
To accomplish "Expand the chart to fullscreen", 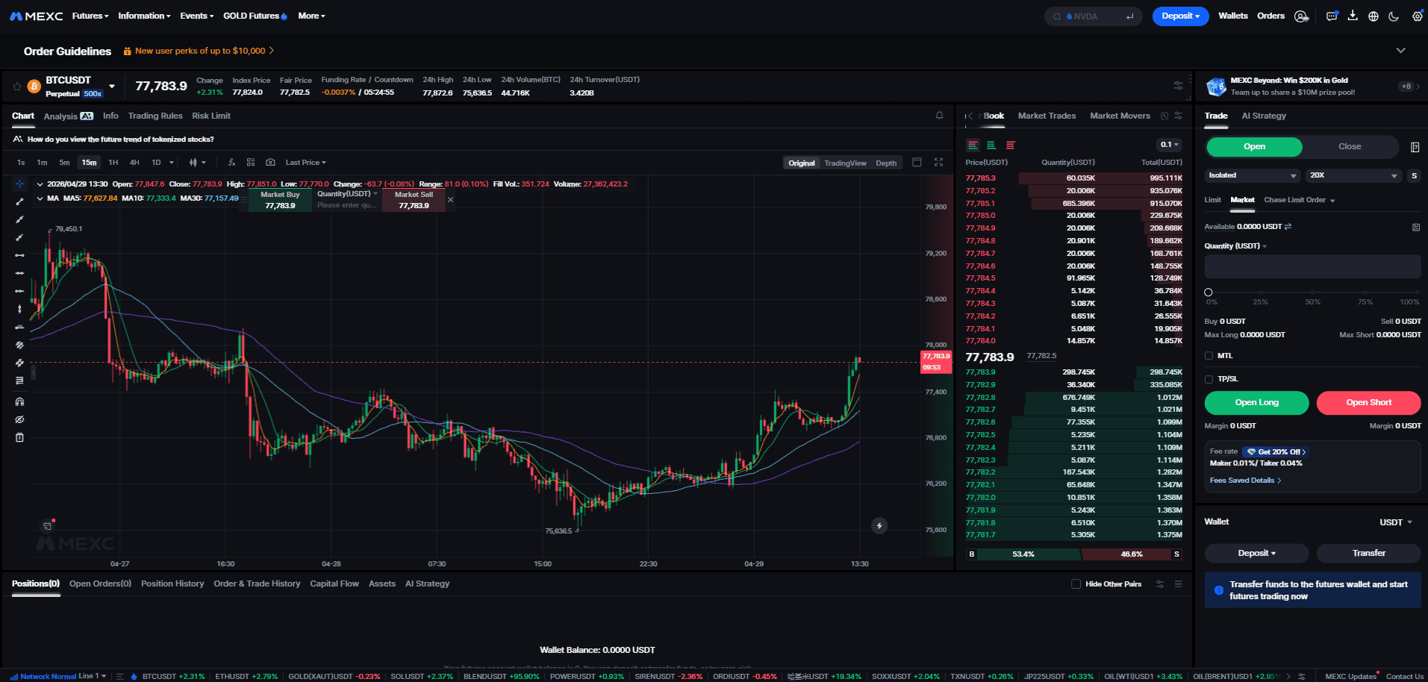I will point(938,162).
